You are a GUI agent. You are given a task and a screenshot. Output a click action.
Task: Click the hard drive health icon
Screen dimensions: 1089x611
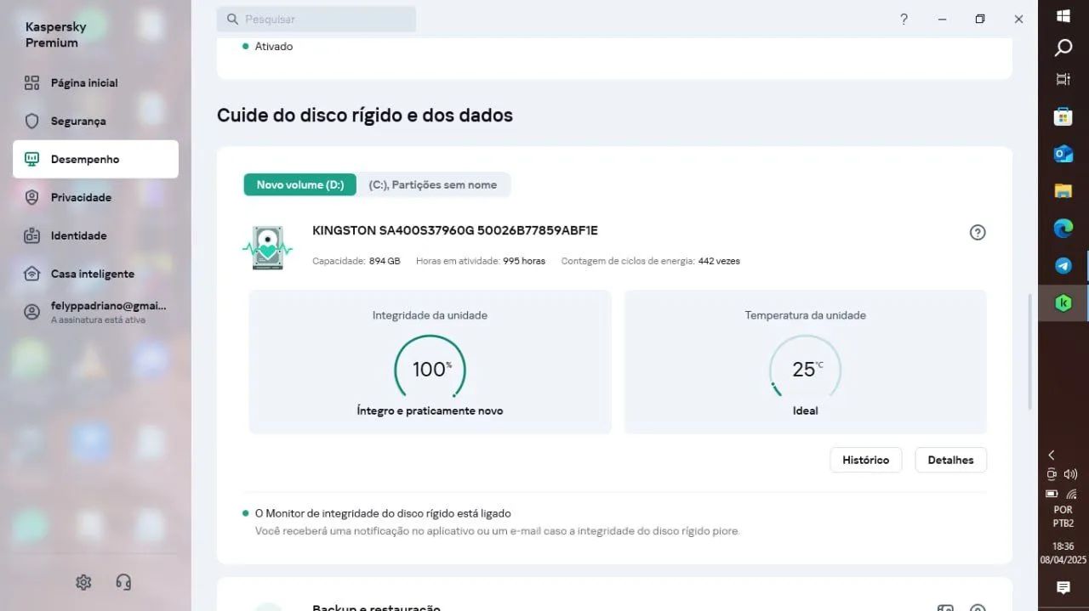point(267,247)
